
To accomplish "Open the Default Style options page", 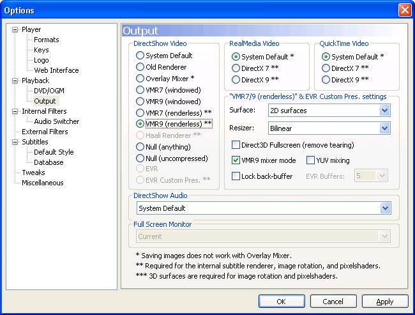I will tap(54, 152).
